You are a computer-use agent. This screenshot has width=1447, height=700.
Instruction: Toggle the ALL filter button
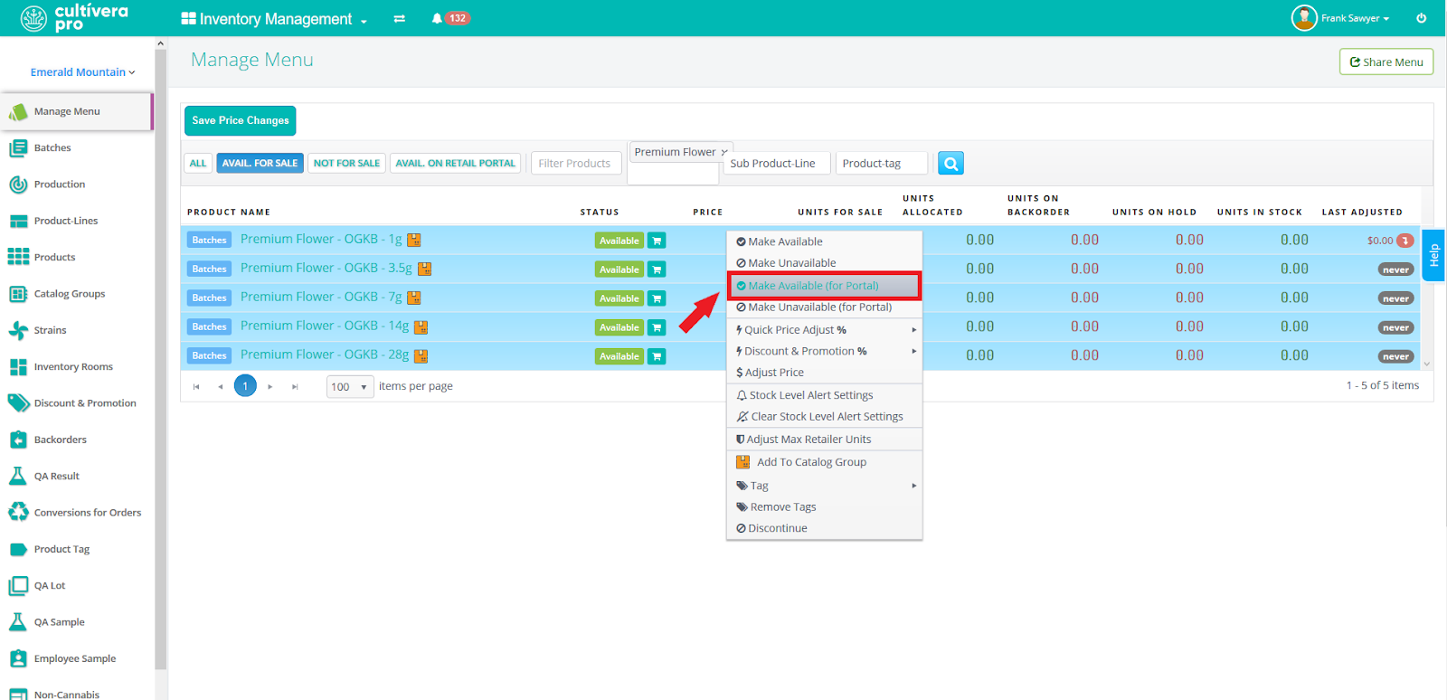(198, 163)
